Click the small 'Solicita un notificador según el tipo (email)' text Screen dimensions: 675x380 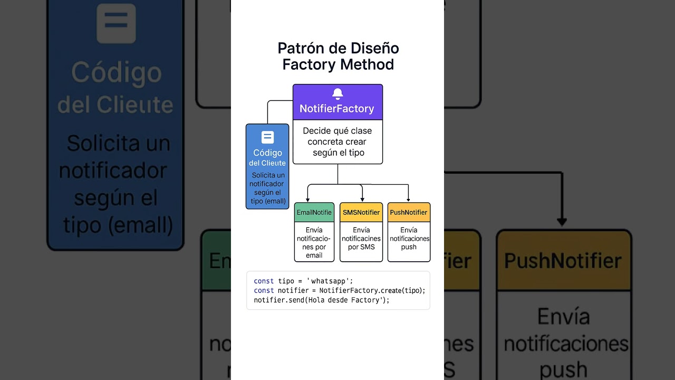(267, 188)
